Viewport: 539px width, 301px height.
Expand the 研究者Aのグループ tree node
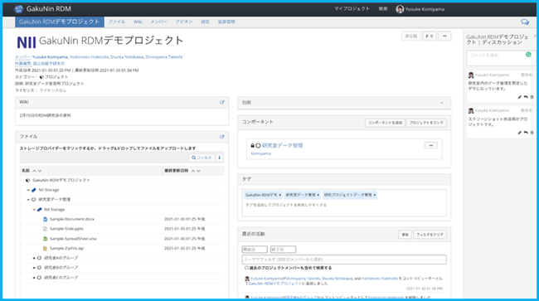(34, 258)
